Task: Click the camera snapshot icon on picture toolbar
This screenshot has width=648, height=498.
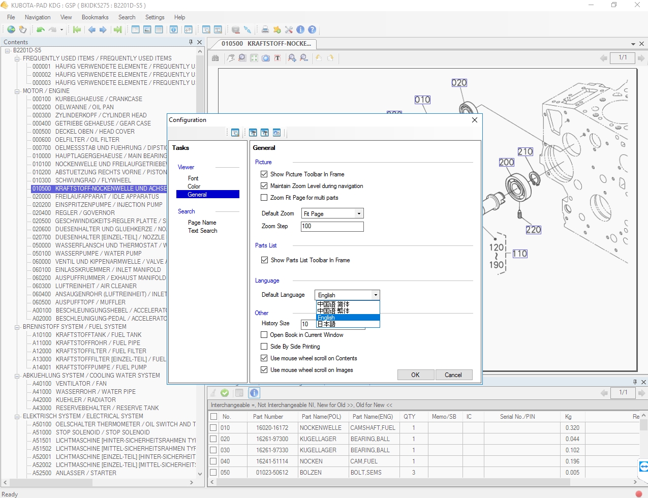Action: (x=266, y=58)
